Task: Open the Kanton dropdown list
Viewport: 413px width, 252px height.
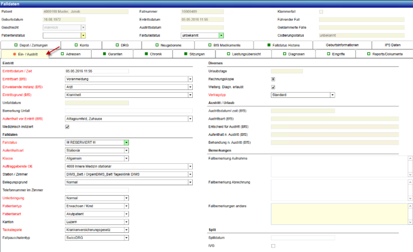Action: [126, 222]
